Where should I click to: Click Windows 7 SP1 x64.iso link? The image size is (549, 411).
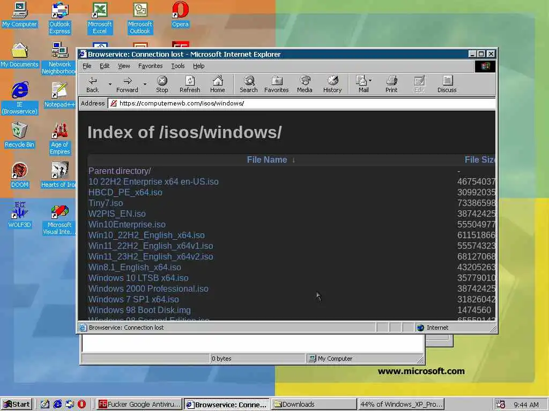click(133, 300)
